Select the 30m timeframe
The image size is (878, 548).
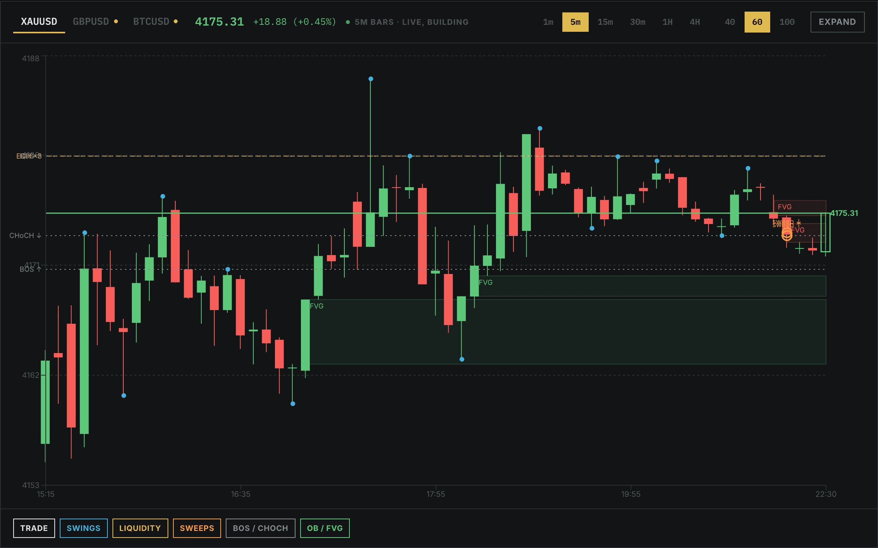(638, 22)
